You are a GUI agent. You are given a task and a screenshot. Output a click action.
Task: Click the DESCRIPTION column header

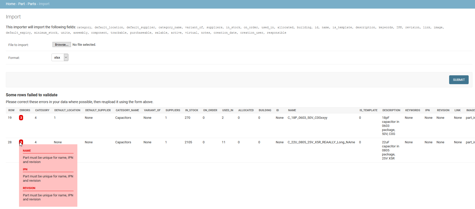point(391,110)
